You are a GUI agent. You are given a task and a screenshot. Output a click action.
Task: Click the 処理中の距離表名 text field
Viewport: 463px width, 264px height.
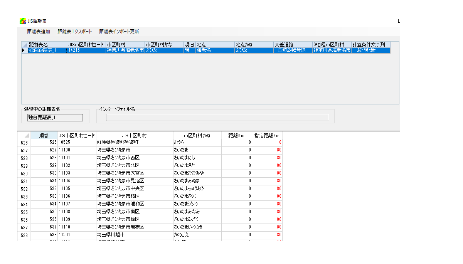coord(55,118)
